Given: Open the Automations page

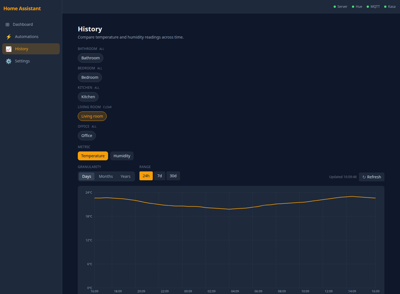Looking at the screenshot, I should tap(31, 37).
